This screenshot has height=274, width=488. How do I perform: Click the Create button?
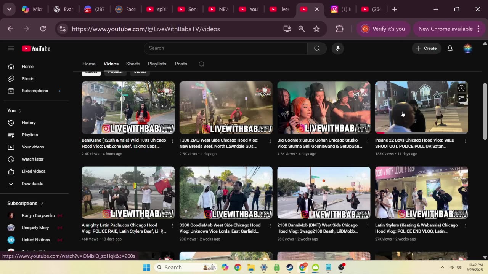click(426, 48)
